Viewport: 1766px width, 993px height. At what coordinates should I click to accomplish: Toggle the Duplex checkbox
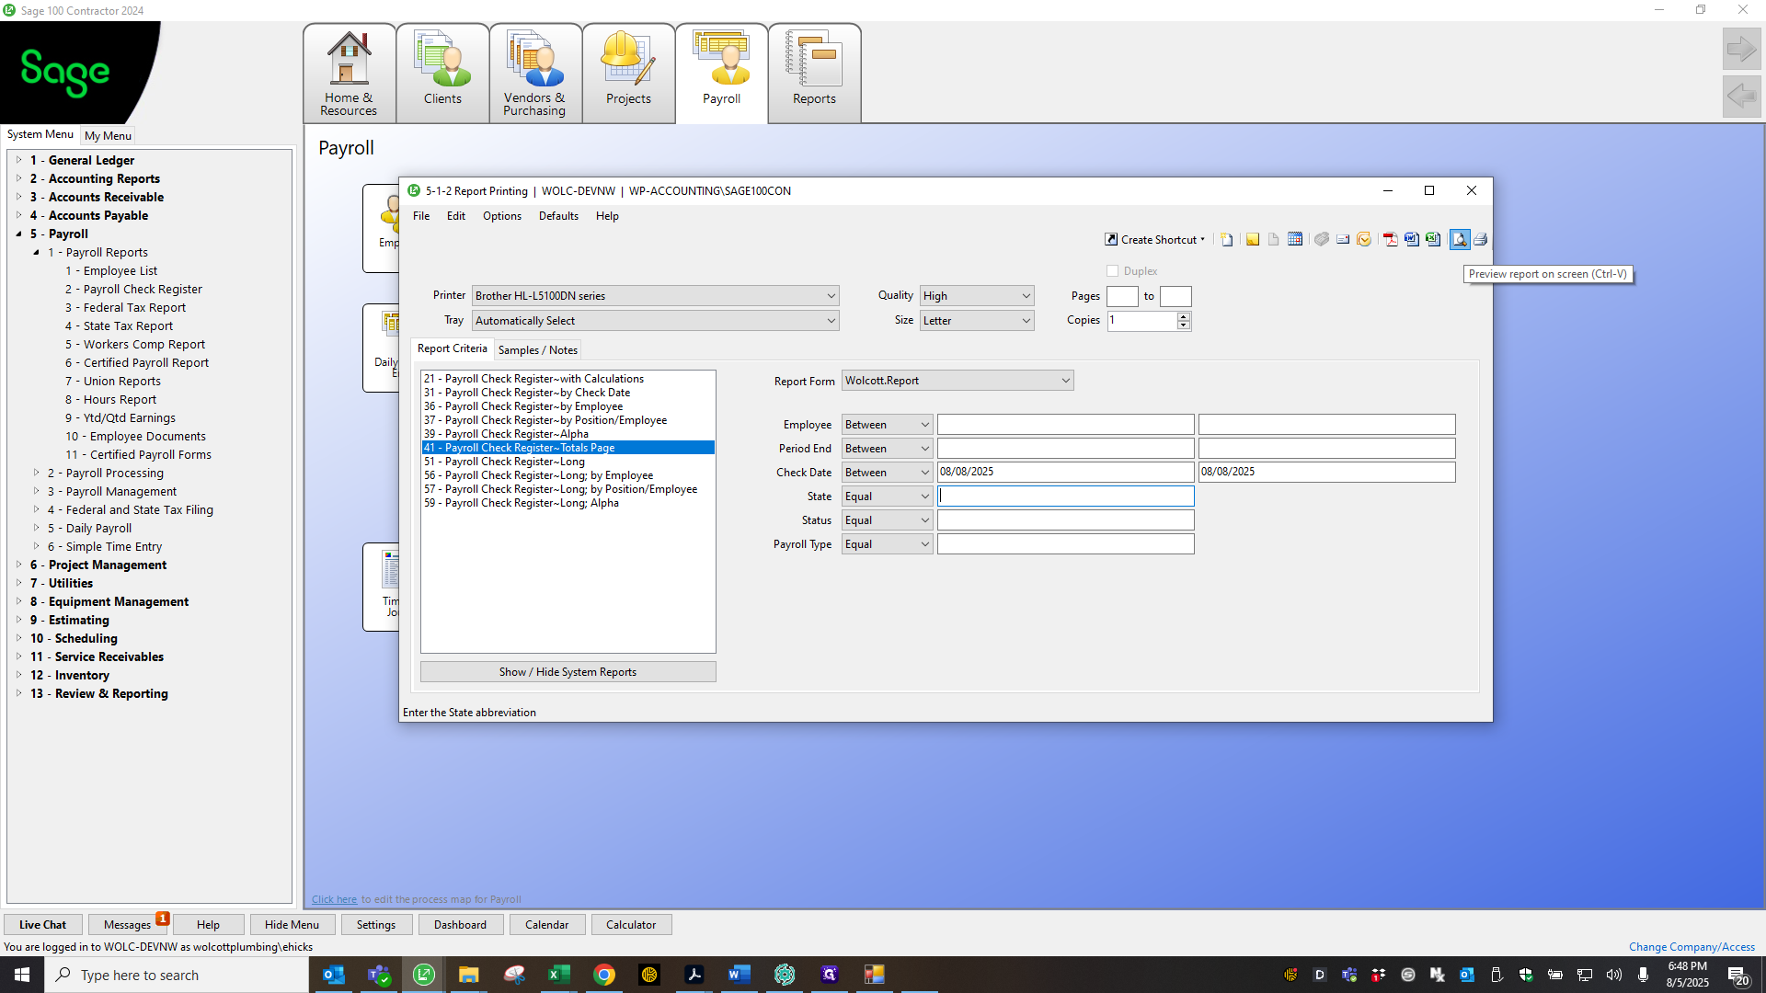pyautogui.click(x=1113, y=271)
